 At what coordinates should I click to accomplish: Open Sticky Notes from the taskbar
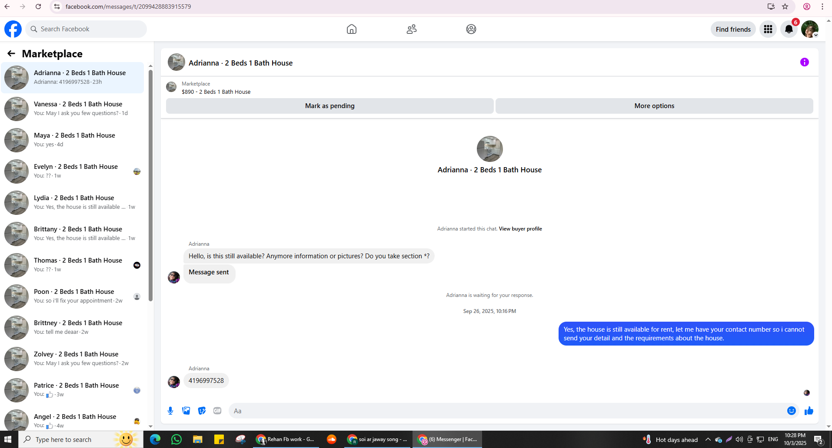(219, 439)
